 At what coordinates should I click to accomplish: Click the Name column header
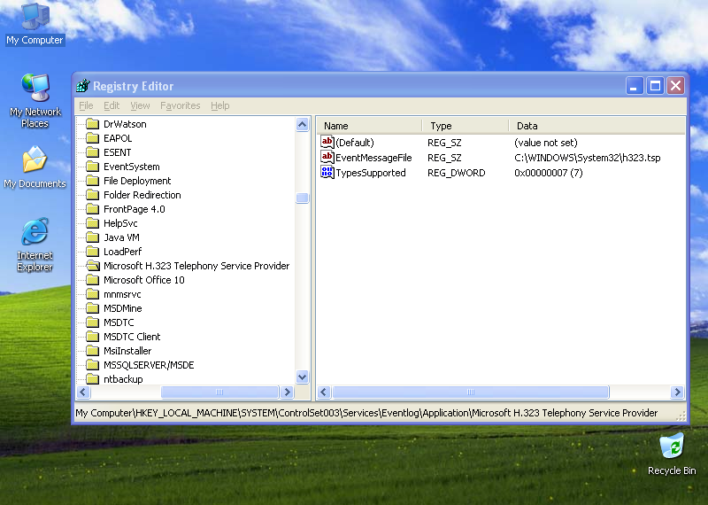point(369,126)
